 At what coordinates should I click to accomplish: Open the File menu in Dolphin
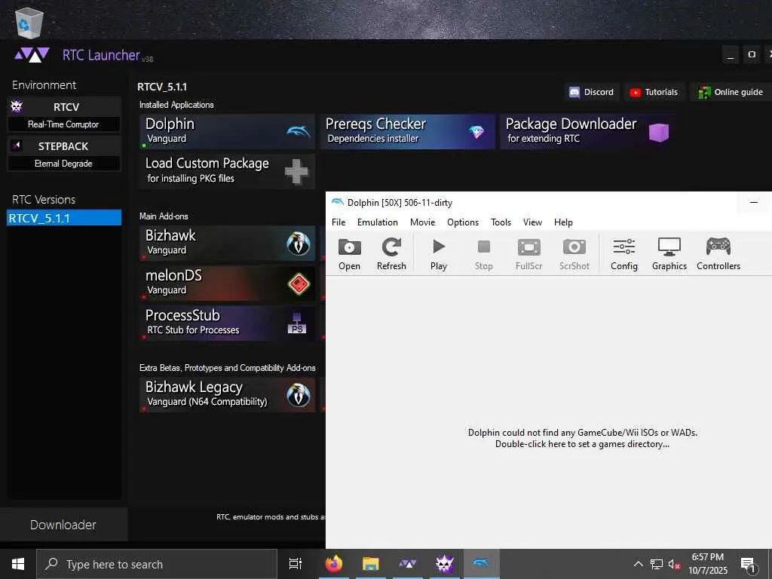pyautogui.click(x=339, y=222)
